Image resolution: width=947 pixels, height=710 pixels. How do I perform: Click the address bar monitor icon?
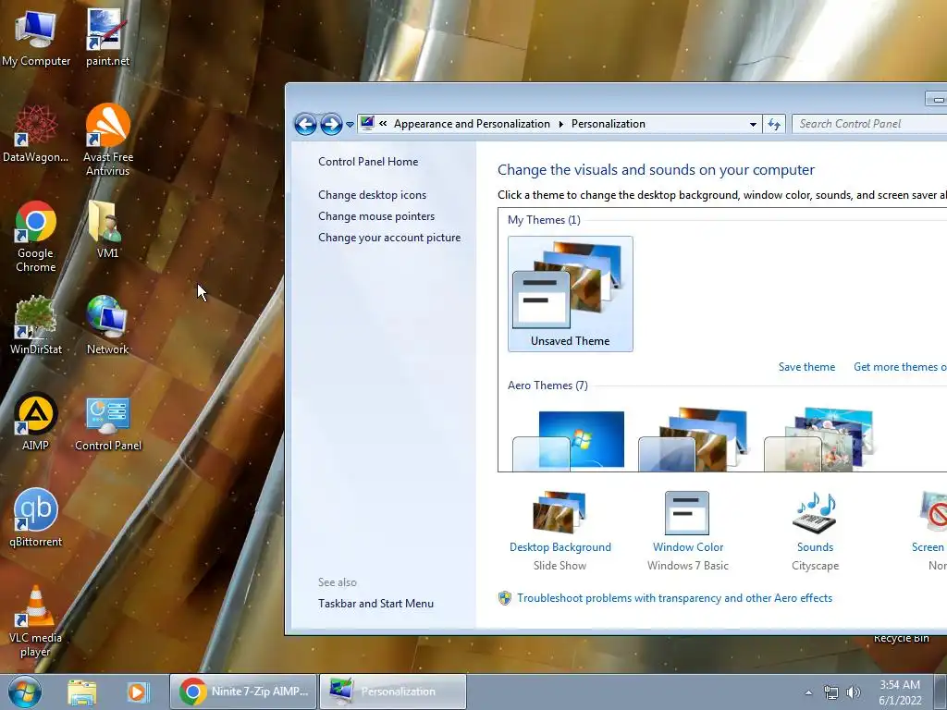click(x=367, y=123)
